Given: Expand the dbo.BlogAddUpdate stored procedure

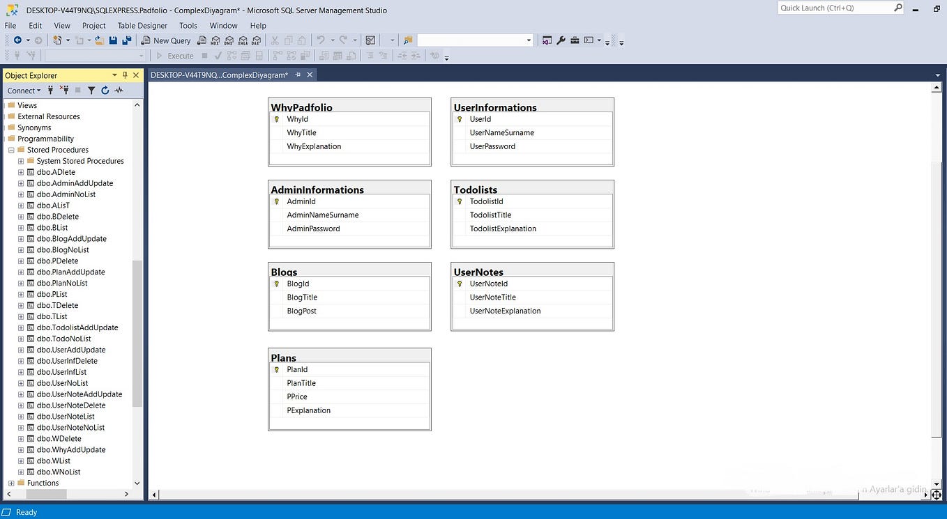Looking at the screenshot, I should [21, 238].
